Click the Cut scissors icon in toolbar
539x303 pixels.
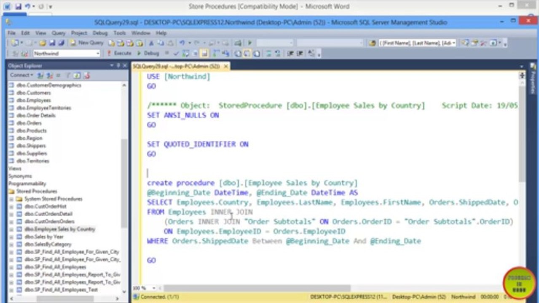coord(151,43)
